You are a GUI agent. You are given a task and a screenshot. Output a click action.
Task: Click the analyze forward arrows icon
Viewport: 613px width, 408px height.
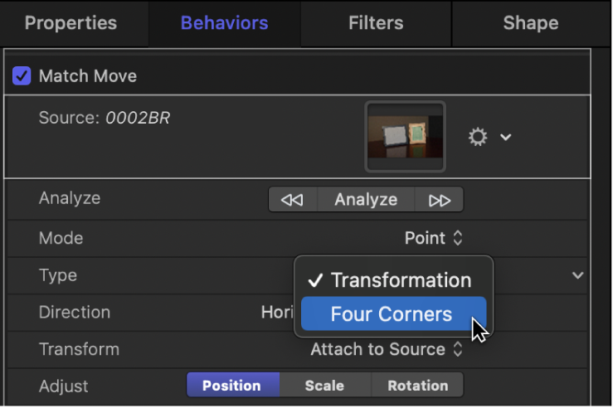(x=438, y=200)
